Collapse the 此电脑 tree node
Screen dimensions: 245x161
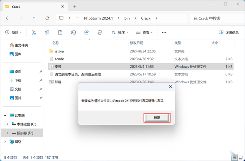5,115
